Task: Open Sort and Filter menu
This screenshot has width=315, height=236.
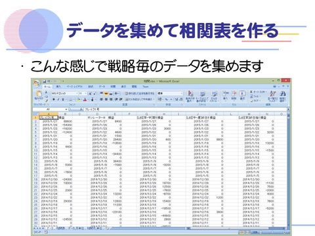Action: click(272, 96)
